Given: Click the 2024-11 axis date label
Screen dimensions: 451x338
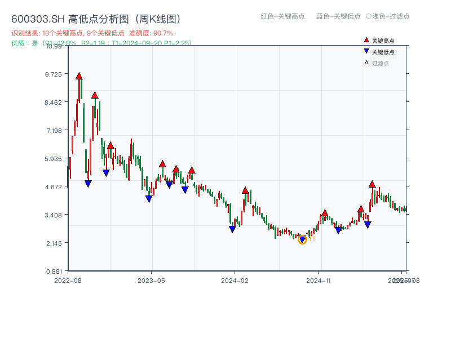Looking at the screenshot, I should 318,279.
